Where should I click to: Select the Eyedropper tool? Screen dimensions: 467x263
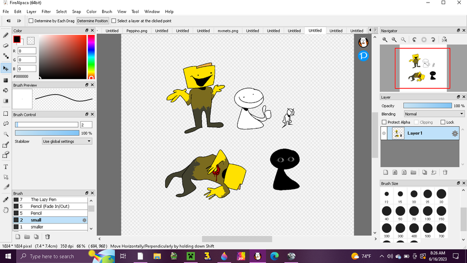(x=6, y=200)
